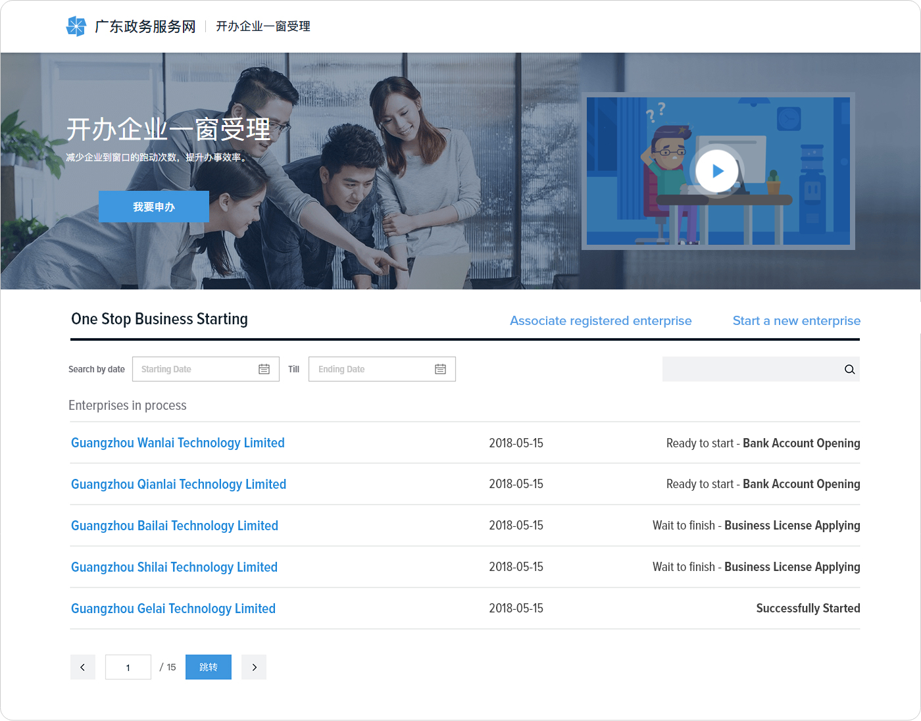Click the Search by date label

97,369
